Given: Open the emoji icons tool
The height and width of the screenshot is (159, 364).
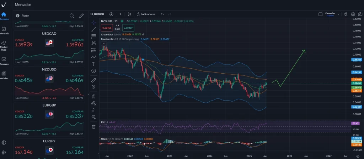Looking at the screenshot, I should (x=93, y=71).
